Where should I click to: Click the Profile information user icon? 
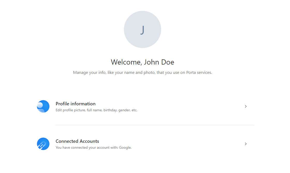click(x=43, y=106)
